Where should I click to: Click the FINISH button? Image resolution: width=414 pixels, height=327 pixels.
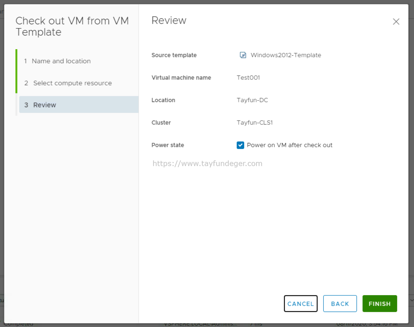click(x=379, y=304)
